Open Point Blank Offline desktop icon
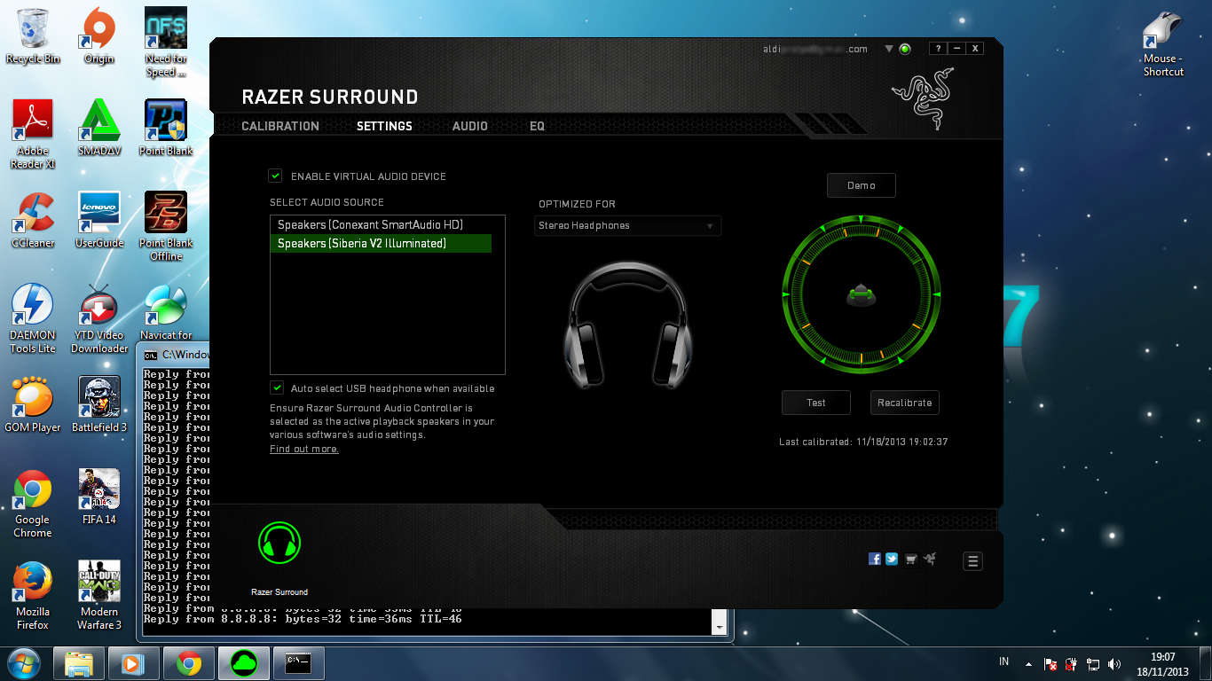This screenshot has width=1212, height=681. 166,226
